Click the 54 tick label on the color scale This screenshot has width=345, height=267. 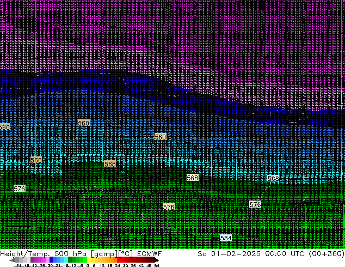[157, 265]
